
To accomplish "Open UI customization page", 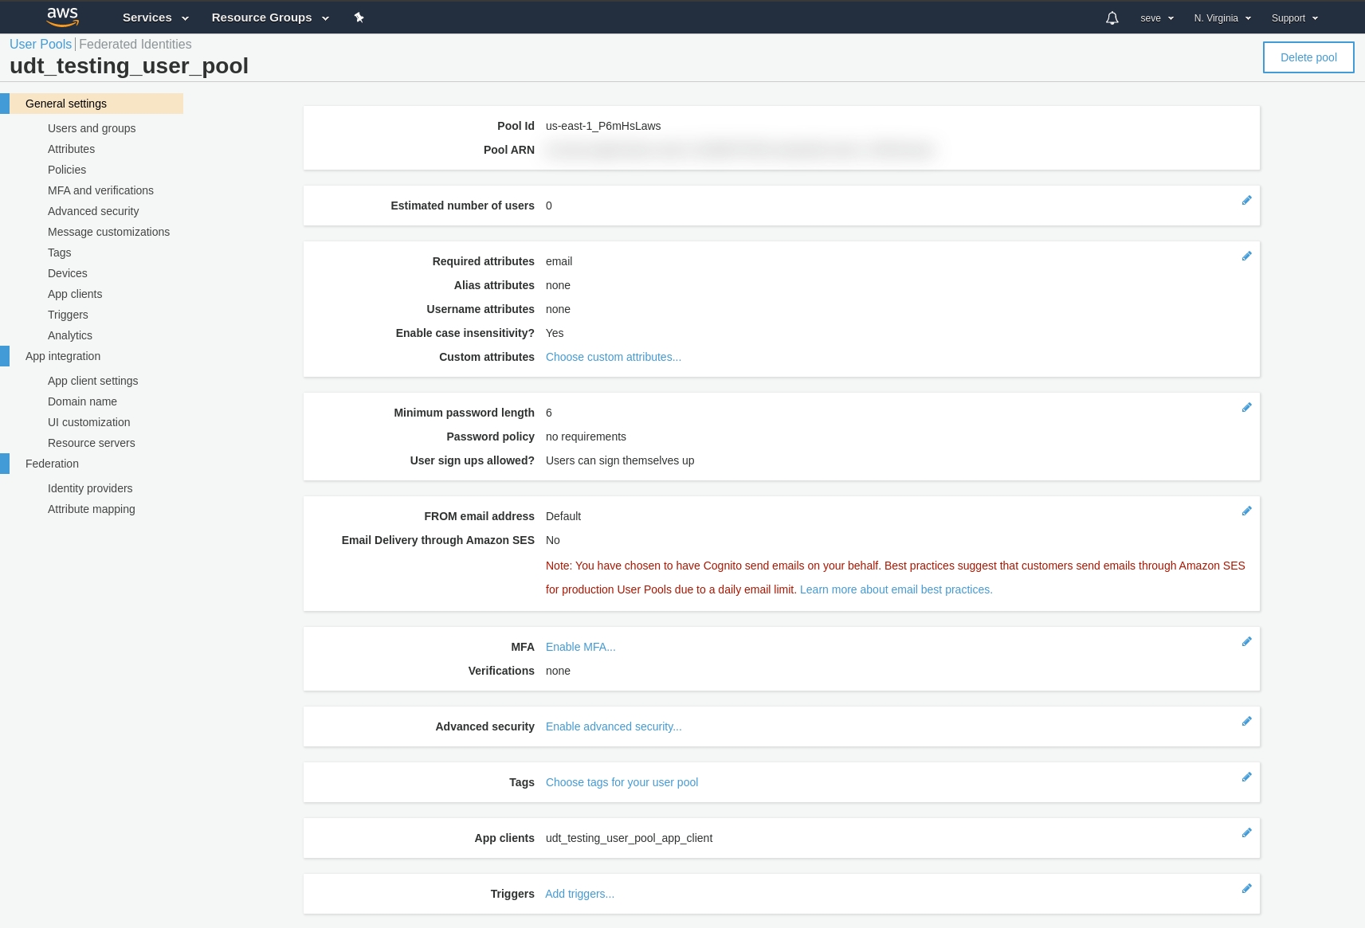I will pyautogui.click(x=88, y=422).
